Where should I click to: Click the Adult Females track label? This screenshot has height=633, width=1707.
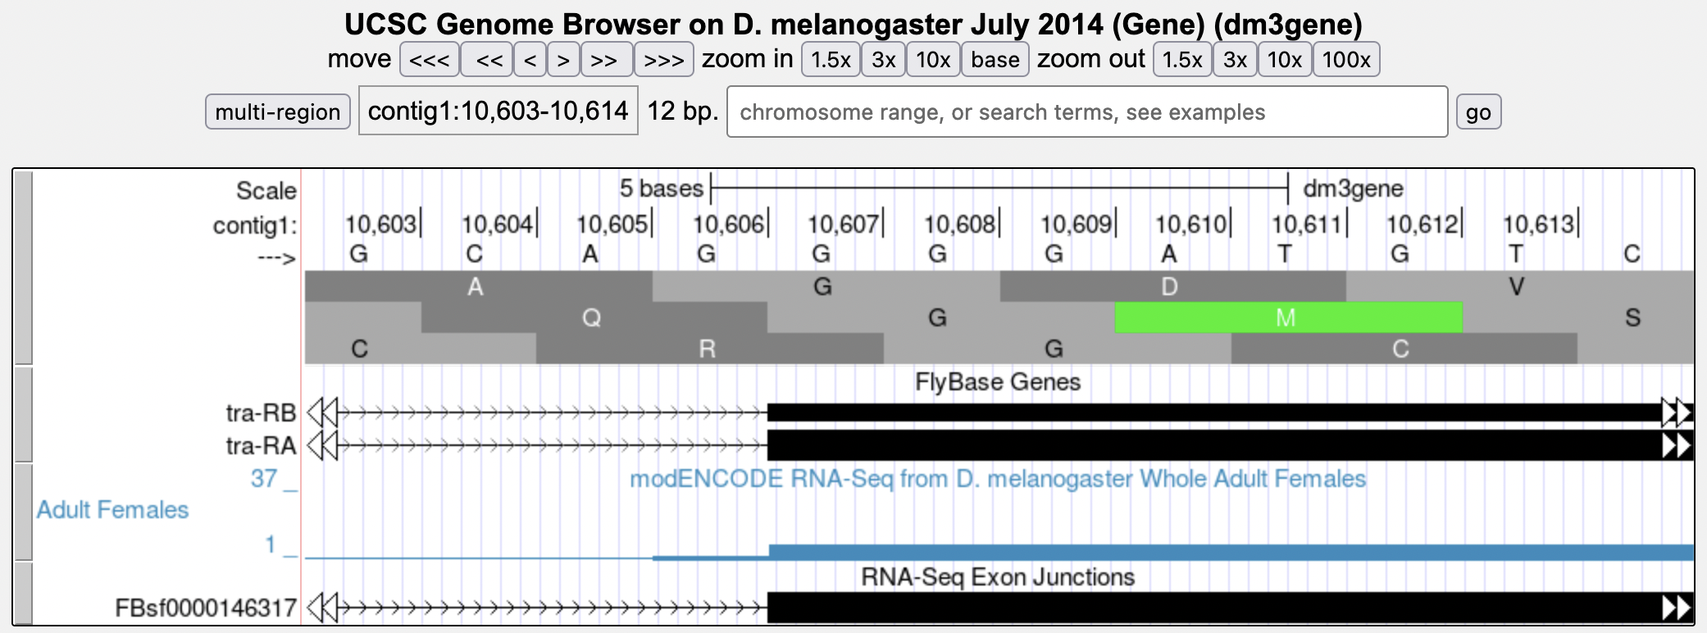112,510
